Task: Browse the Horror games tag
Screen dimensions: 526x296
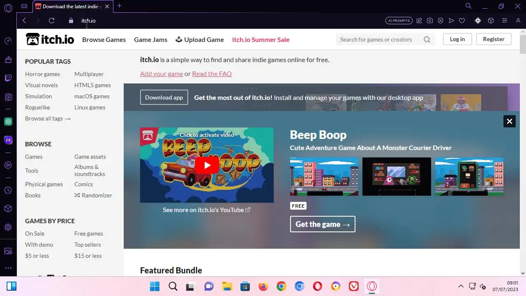Action: pyautogui.click(x=42, y=74)
